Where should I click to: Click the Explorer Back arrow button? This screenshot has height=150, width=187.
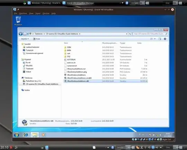point(21,34)
